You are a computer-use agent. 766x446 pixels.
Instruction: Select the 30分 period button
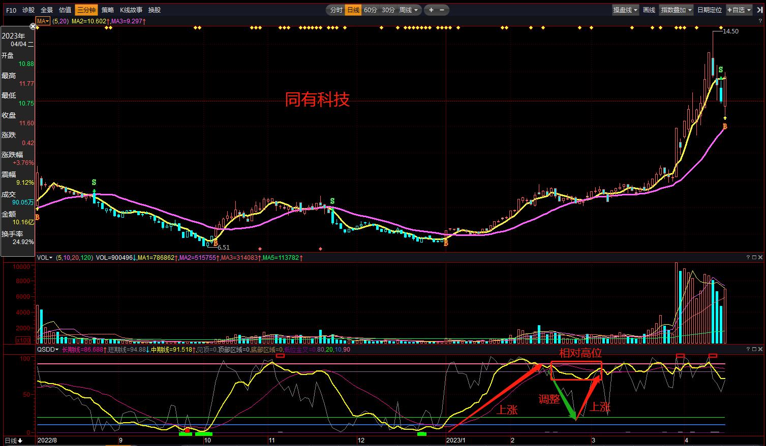point(388,10)
